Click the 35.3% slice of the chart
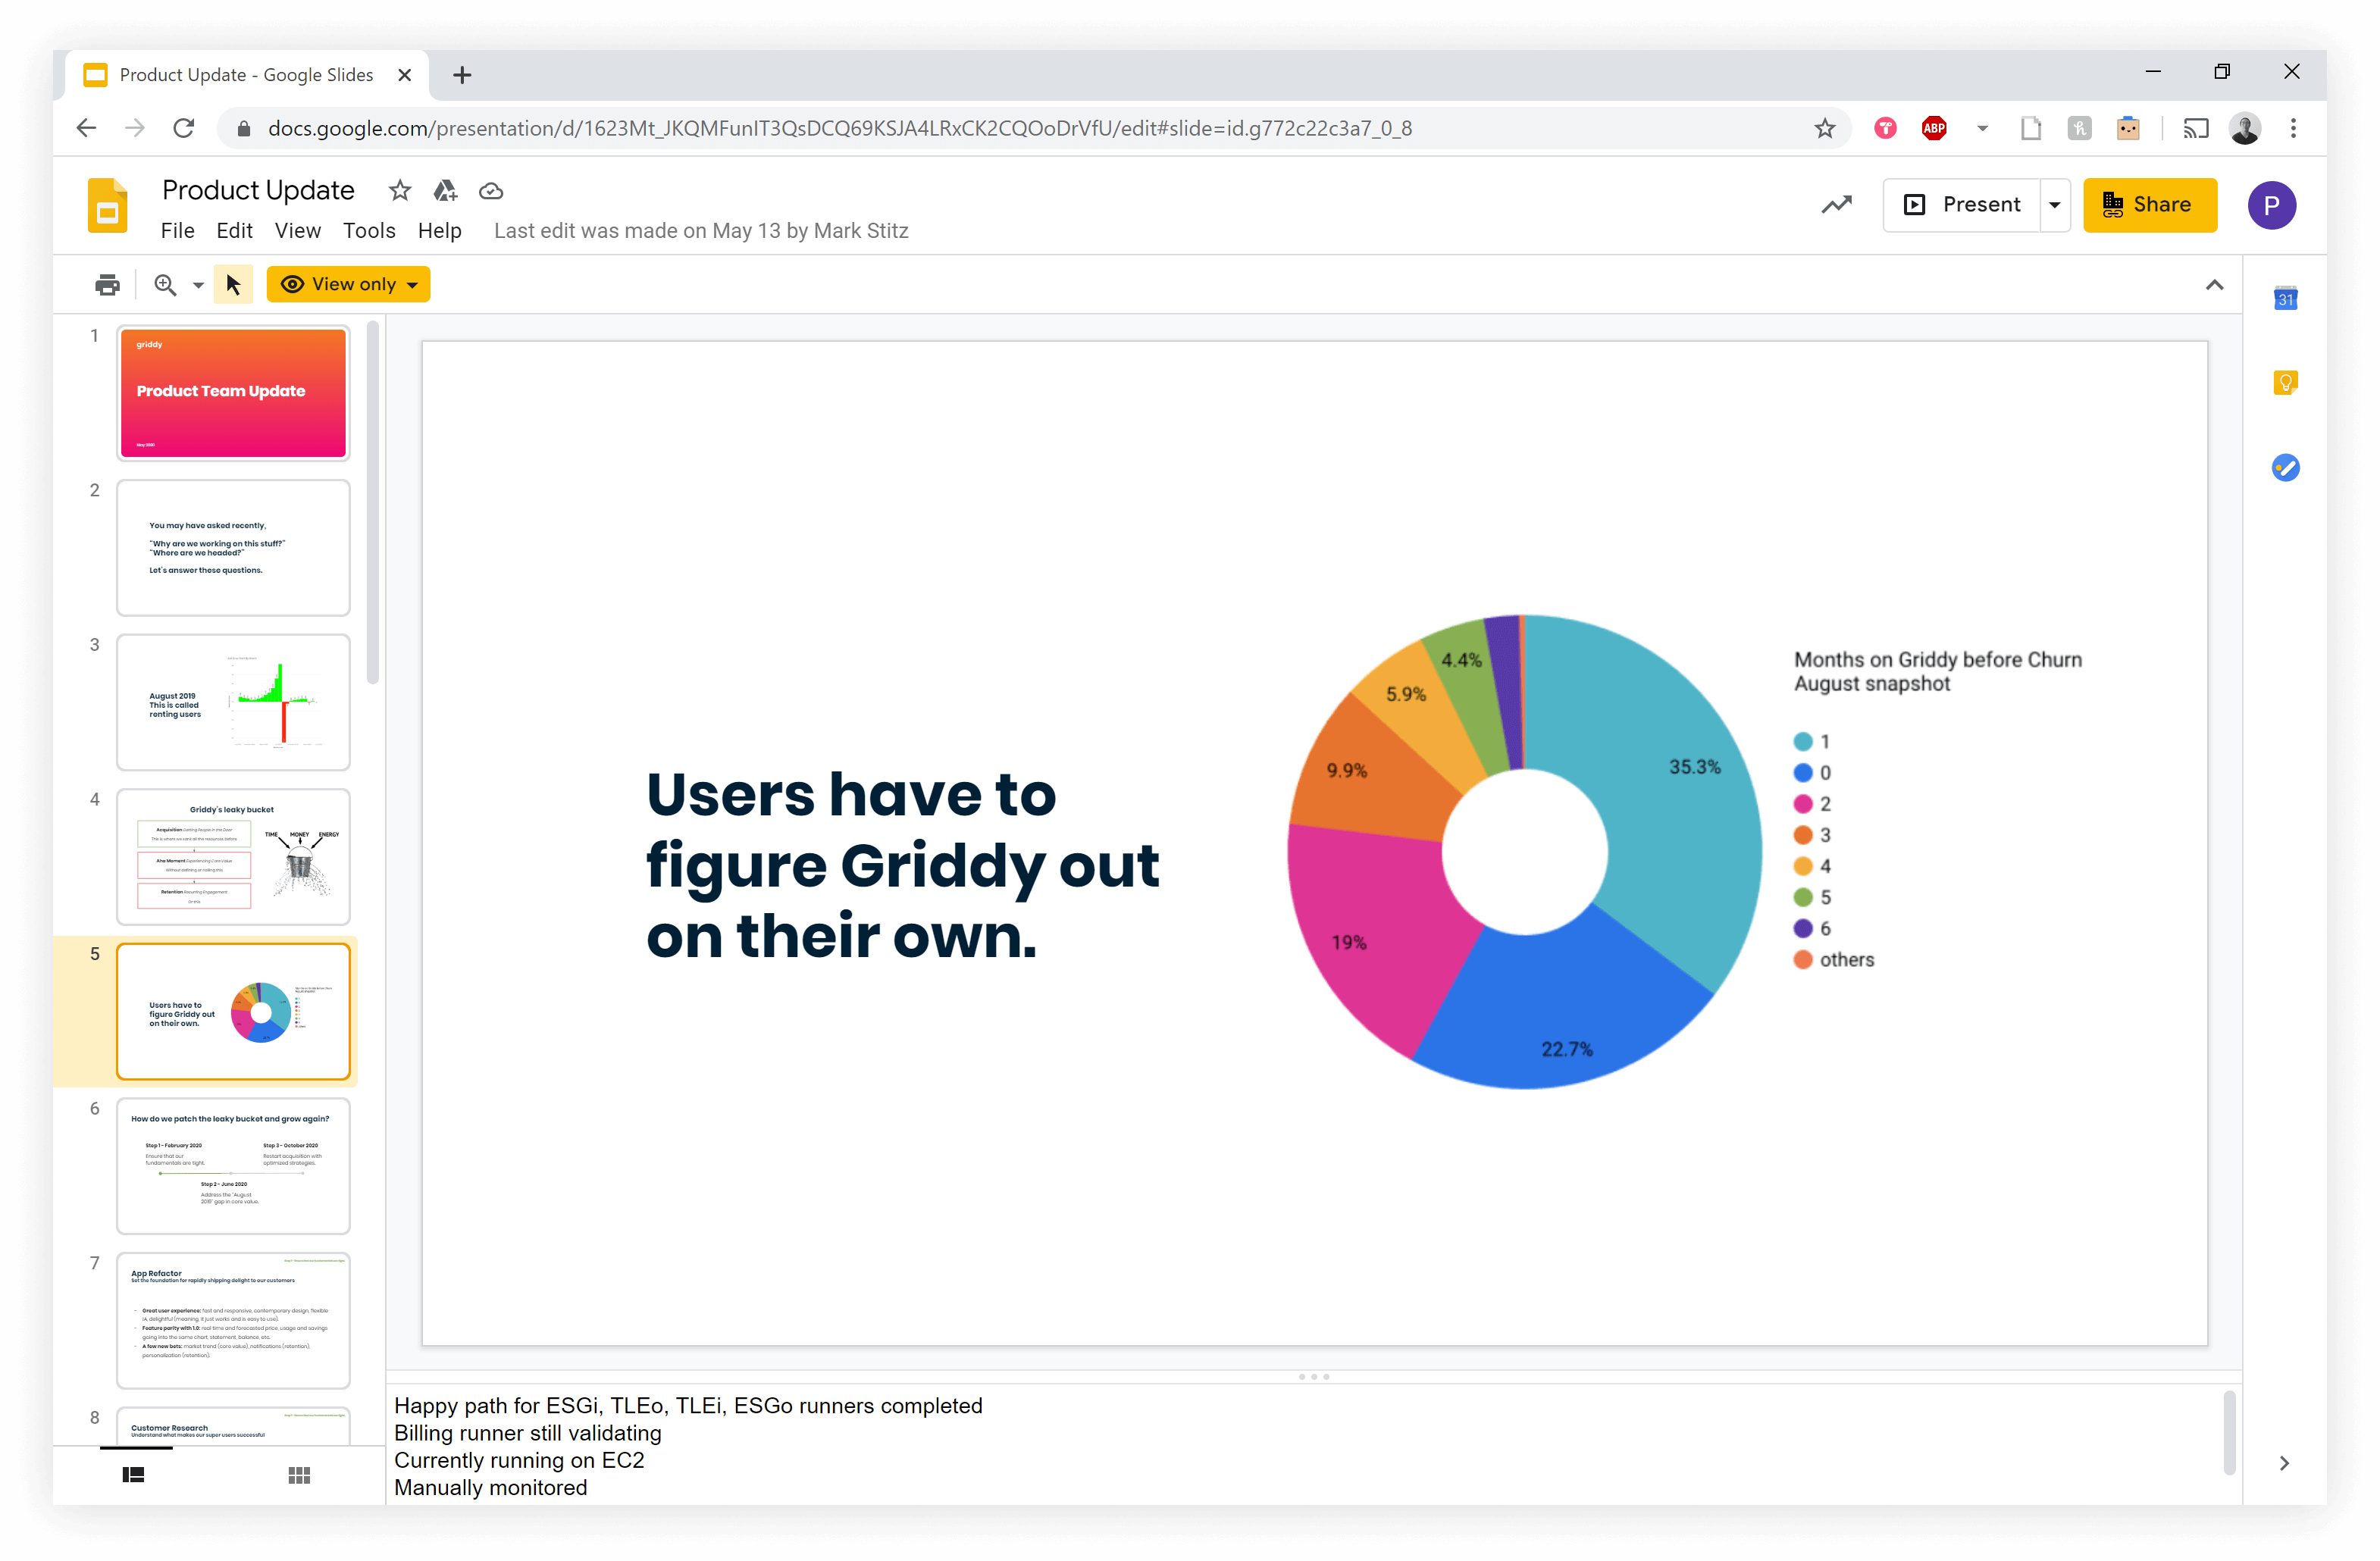This screenshot has width=2380, height=1561. pos(1668,790)
